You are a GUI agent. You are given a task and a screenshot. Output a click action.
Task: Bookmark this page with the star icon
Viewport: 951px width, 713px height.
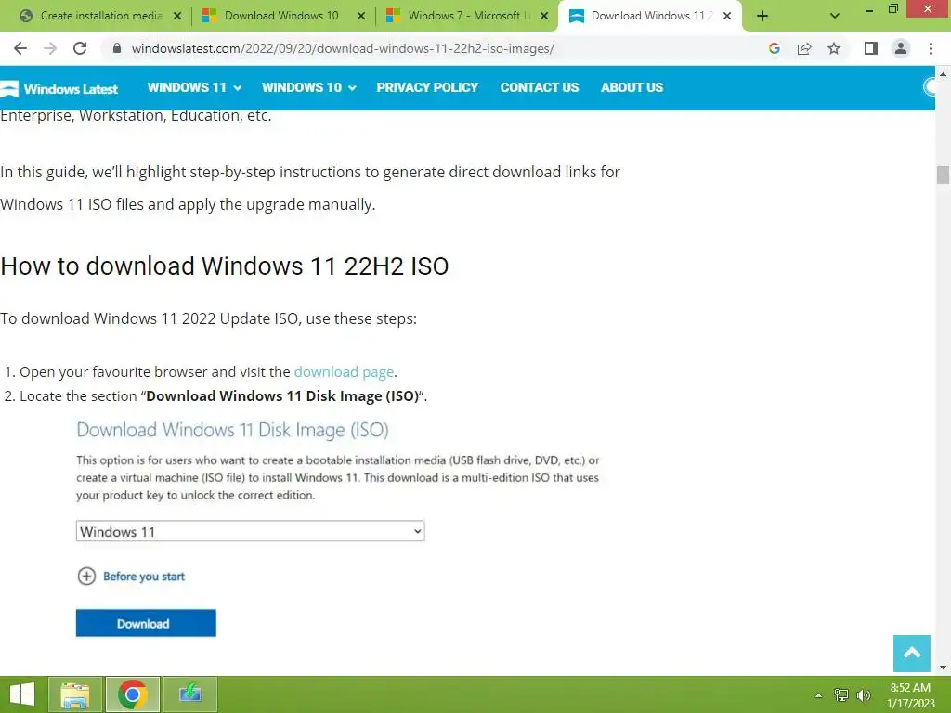pos(834,48)
